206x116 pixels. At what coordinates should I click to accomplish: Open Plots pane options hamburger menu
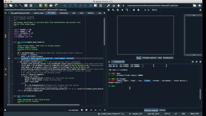pyautogui.click(x=200, y=10)
